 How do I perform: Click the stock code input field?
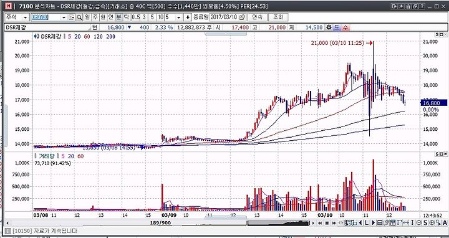click(x=46, y=17)
